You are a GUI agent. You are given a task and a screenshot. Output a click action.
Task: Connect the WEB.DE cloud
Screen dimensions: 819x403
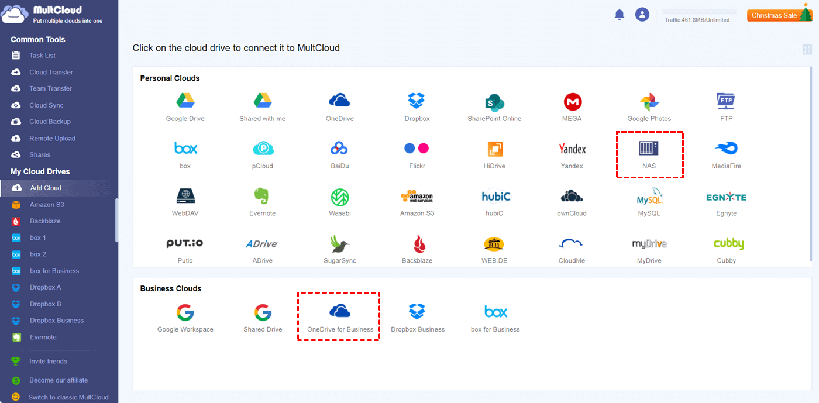click(x=494, y=244)
